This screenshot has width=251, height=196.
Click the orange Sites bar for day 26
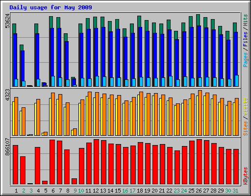tap(200, 113)
